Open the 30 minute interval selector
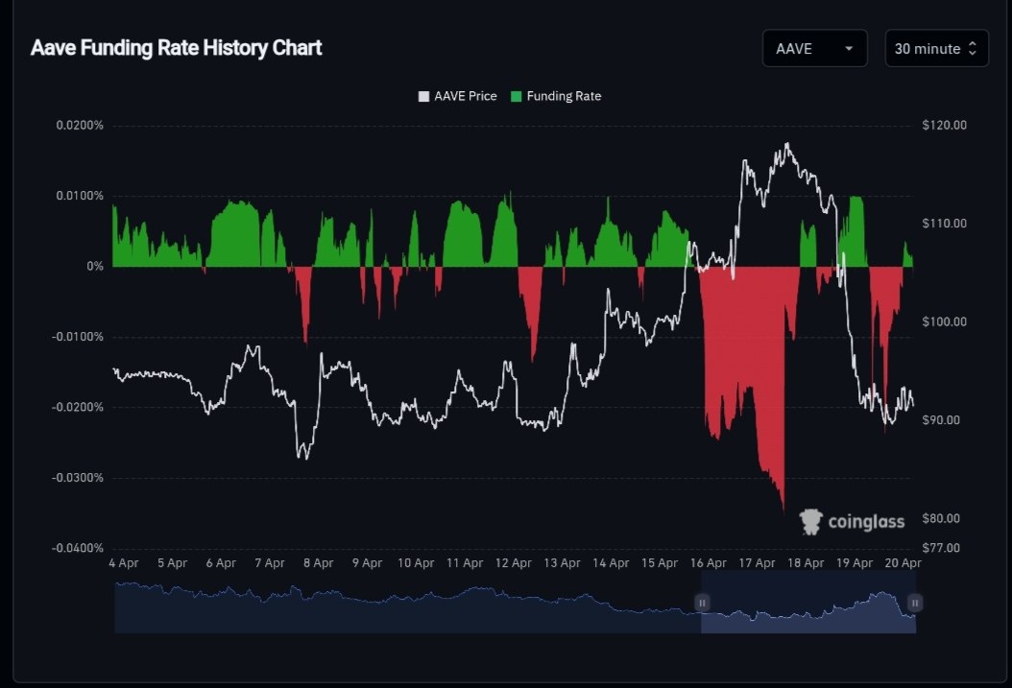1012x688 pixels. click(x=935, y=48)
